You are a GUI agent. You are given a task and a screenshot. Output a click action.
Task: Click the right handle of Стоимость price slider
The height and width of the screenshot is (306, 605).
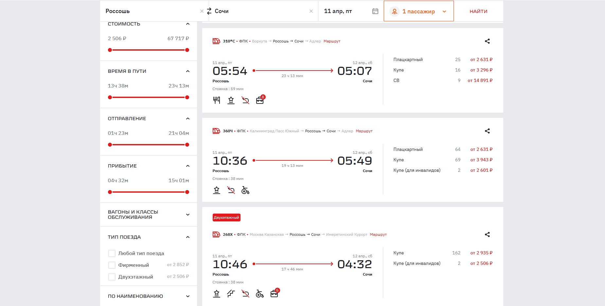tap(187, 50)
